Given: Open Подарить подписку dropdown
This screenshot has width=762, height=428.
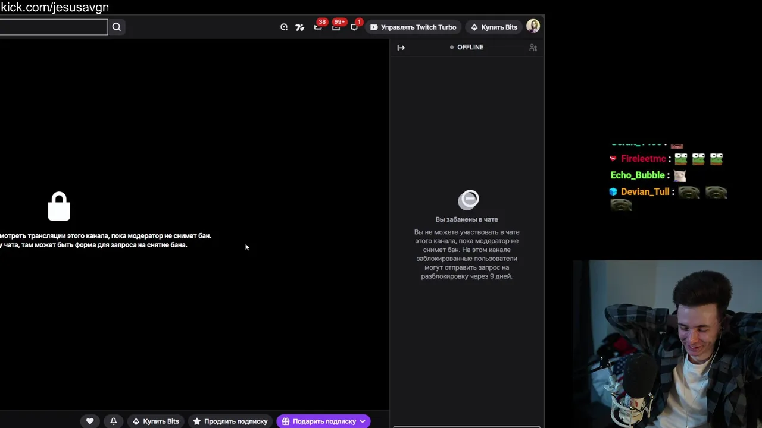Looking at the screenshot, I should pyautogui.click(x=323, y=421).
